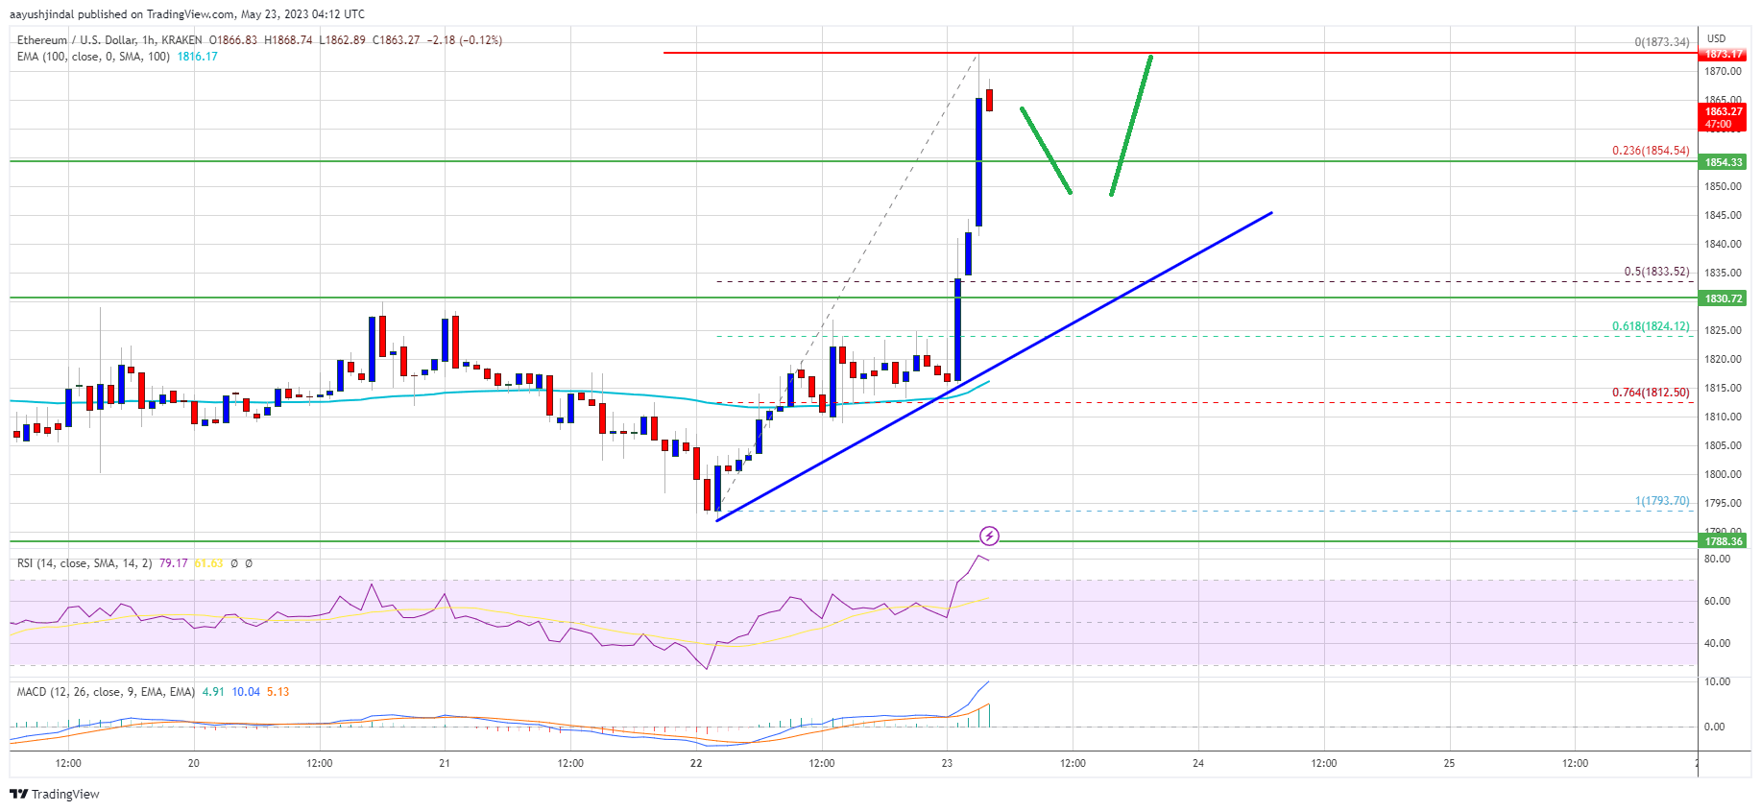Select the Fib label 1(1793.70)
Screen dimensions: 1761x811
1662,501
